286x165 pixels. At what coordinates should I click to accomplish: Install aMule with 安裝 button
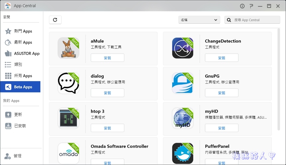[107, 58]
